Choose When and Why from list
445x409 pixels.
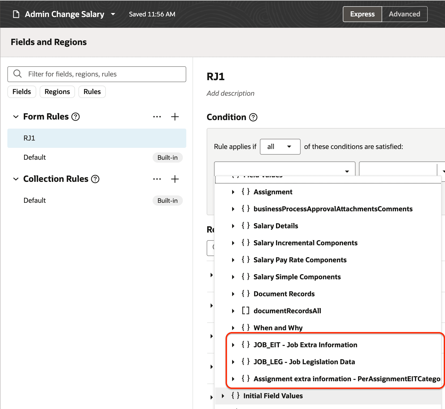tap(278, 328)
